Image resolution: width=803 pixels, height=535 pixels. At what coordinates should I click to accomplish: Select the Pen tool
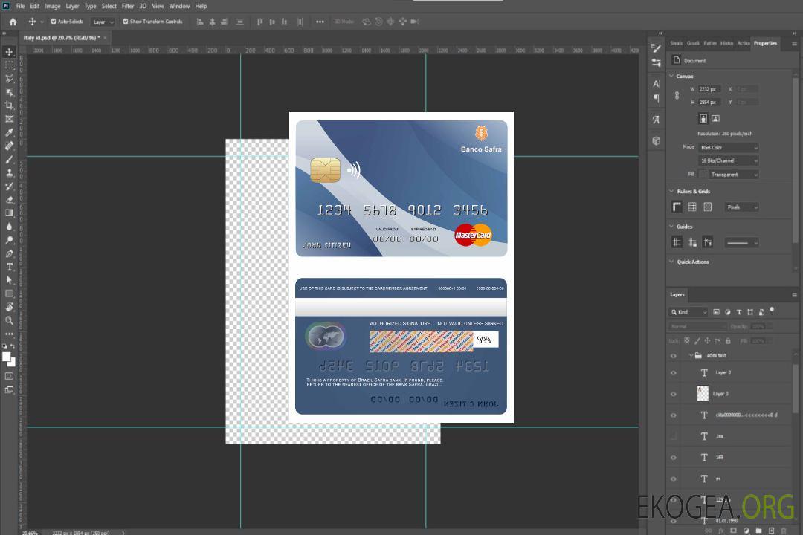9,253
